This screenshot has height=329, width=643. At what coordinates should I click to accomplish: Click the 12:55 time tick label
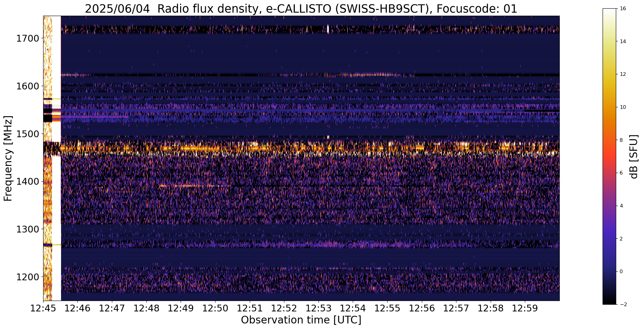pos(387,308)
